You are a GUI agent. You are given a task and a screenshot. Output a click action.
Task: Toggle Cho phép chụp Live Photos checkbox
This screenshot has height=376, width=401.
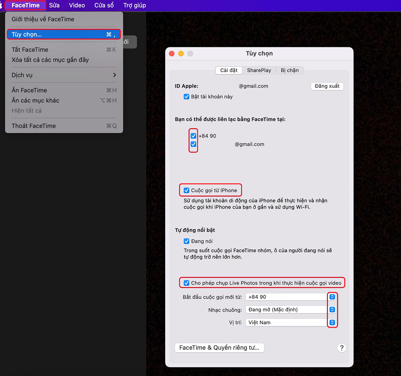point(186,283)
